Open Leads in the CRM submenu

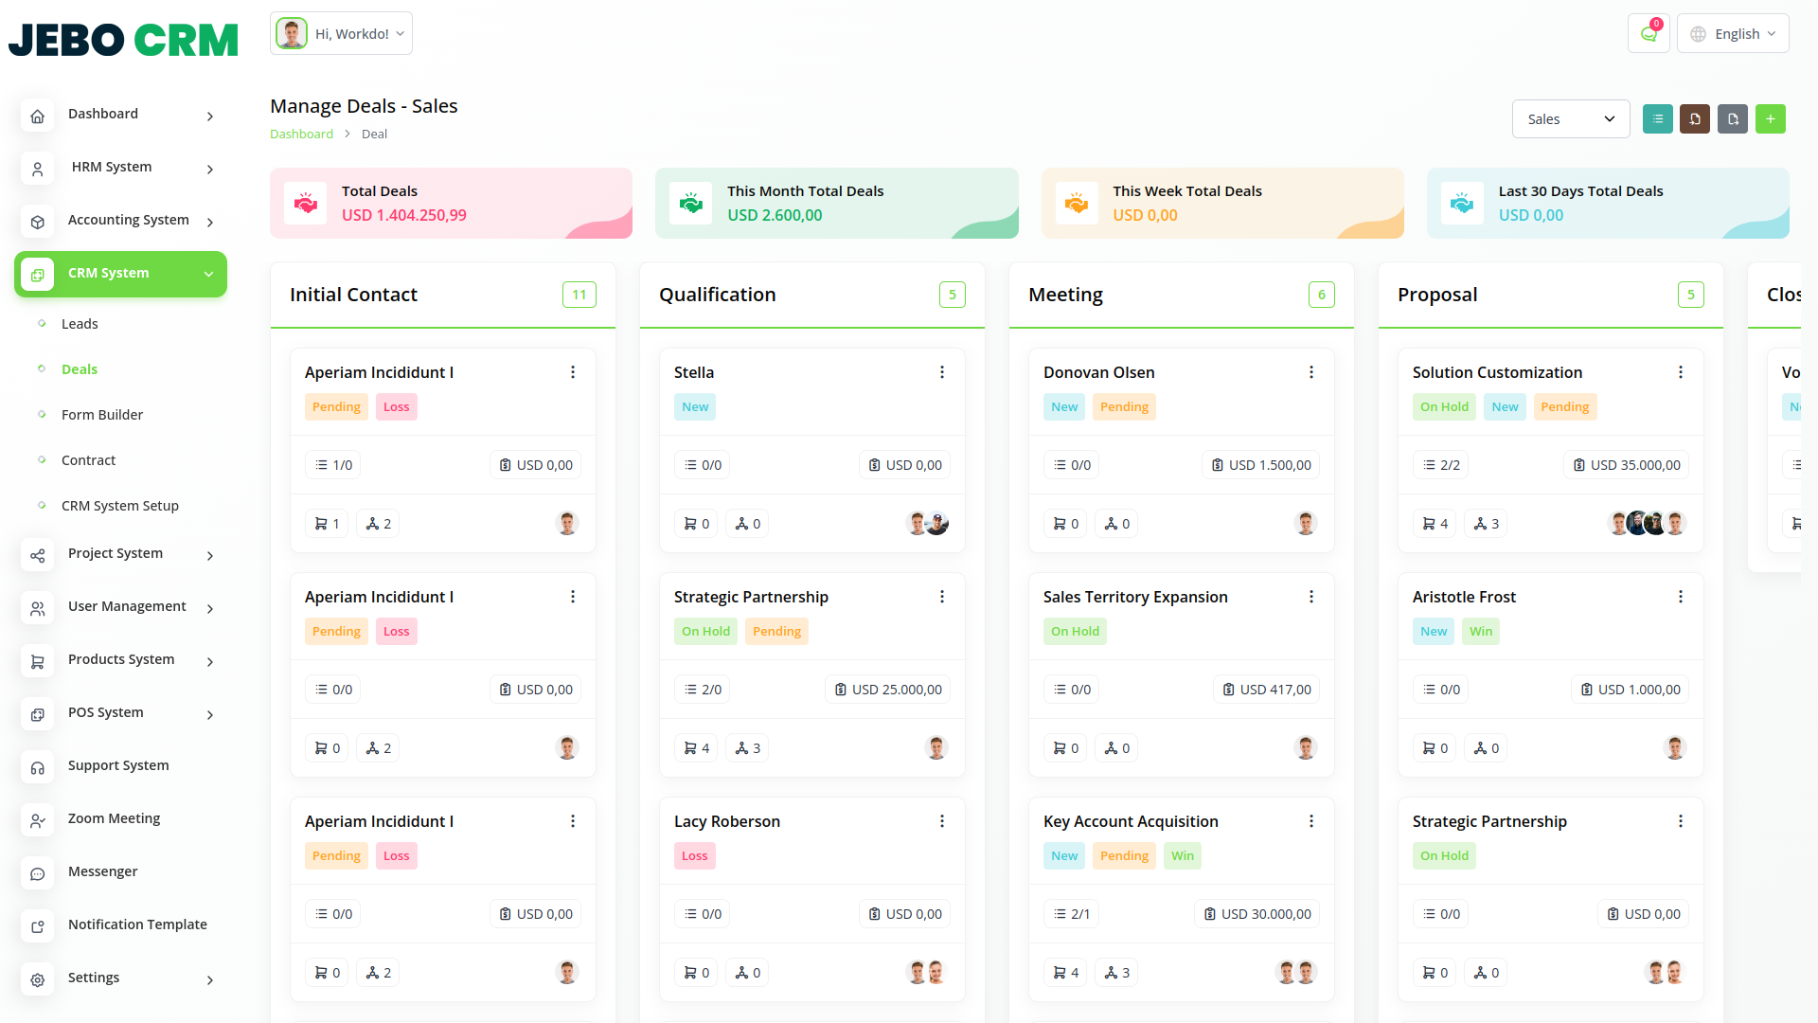[x=80, y=324]
